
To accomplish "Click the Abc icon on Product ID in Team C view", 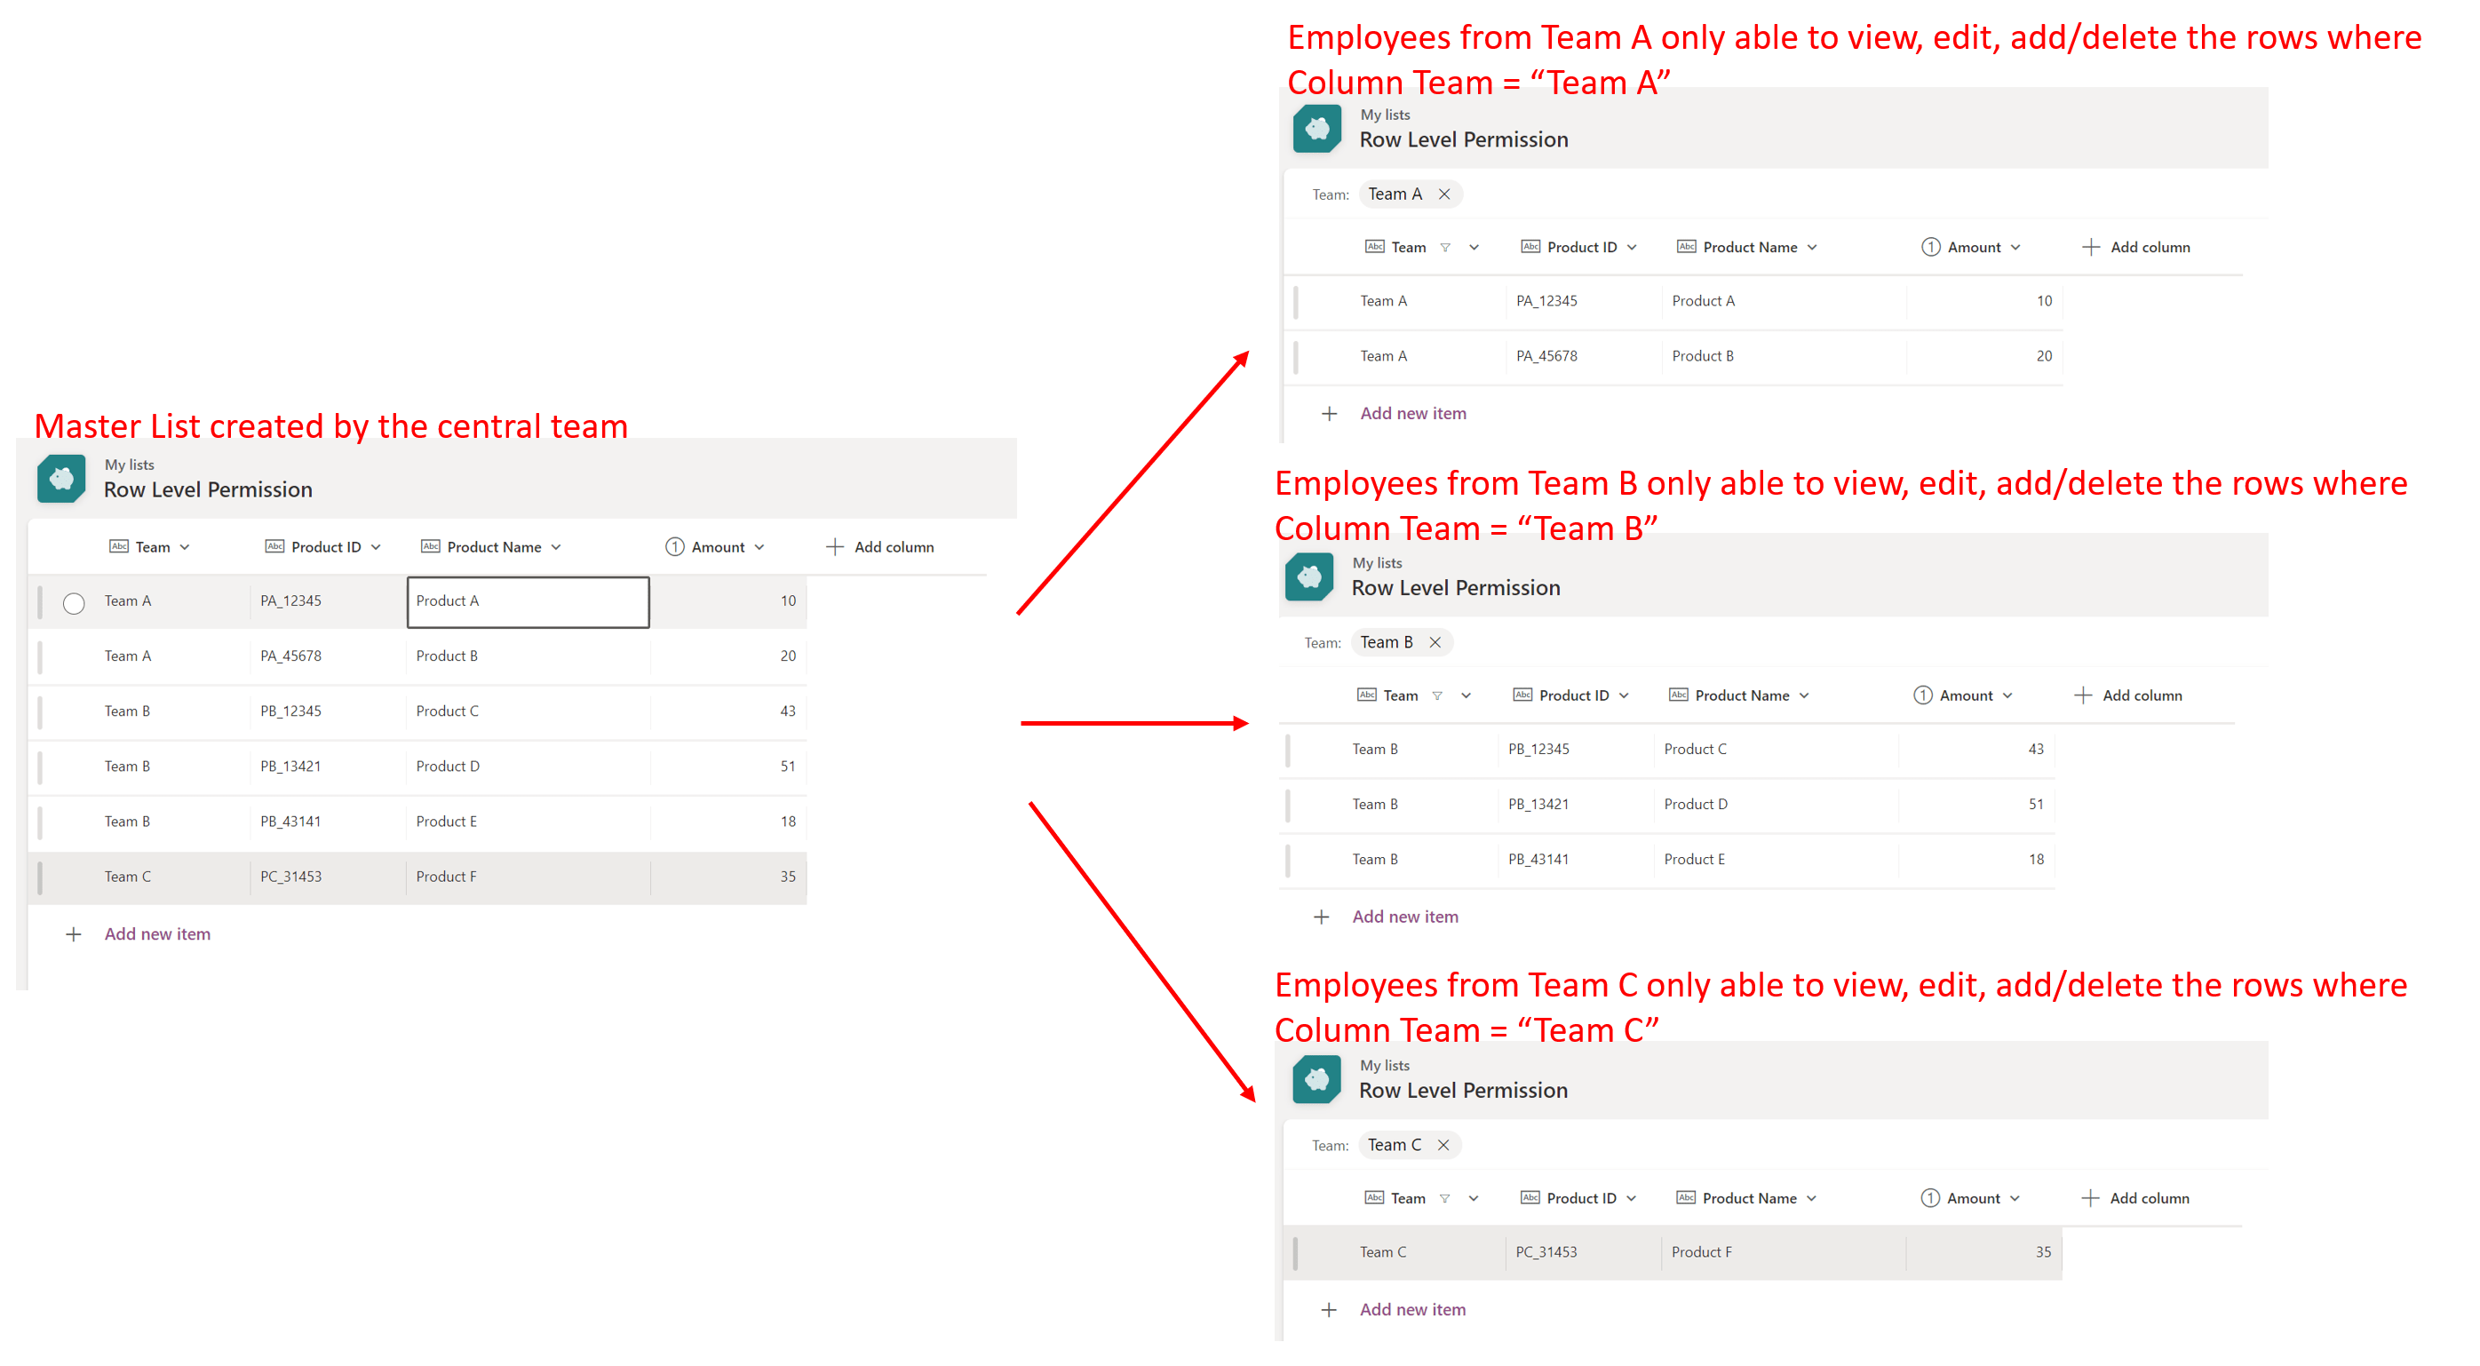I will click(x=1530, y=1197).
